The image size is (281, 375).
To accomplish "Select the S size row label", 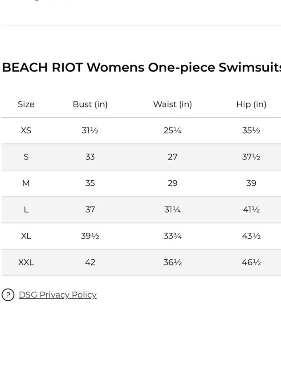I will pyautogui.click(x=26, y=157).
